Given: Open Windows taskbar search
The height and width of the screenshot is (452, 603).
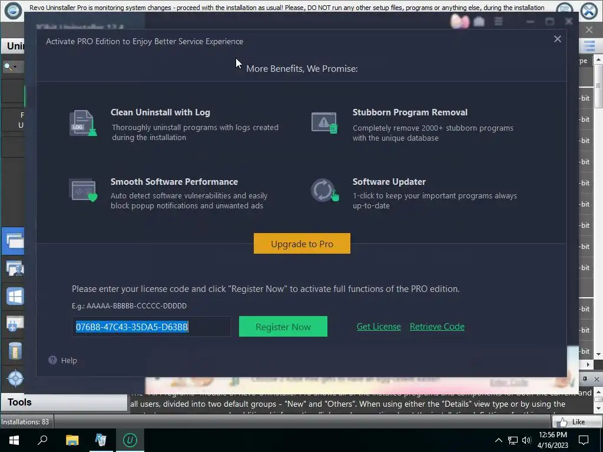Looking at the screenshot, I should coord(42,440).
